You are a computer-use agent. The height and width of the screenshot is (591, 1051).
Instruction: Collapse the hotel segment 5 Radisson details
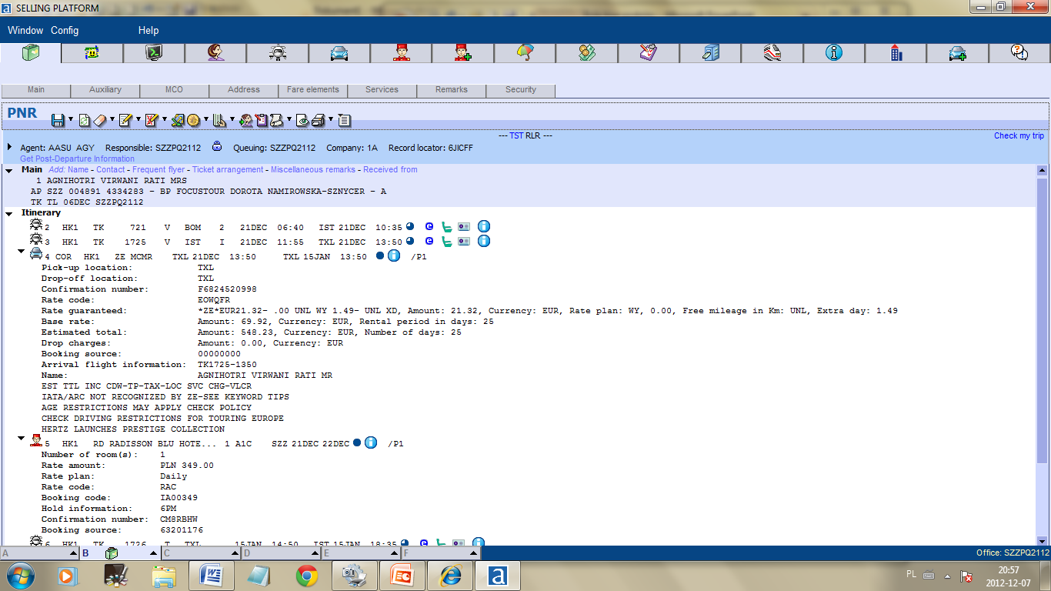[x=22, y=439]
